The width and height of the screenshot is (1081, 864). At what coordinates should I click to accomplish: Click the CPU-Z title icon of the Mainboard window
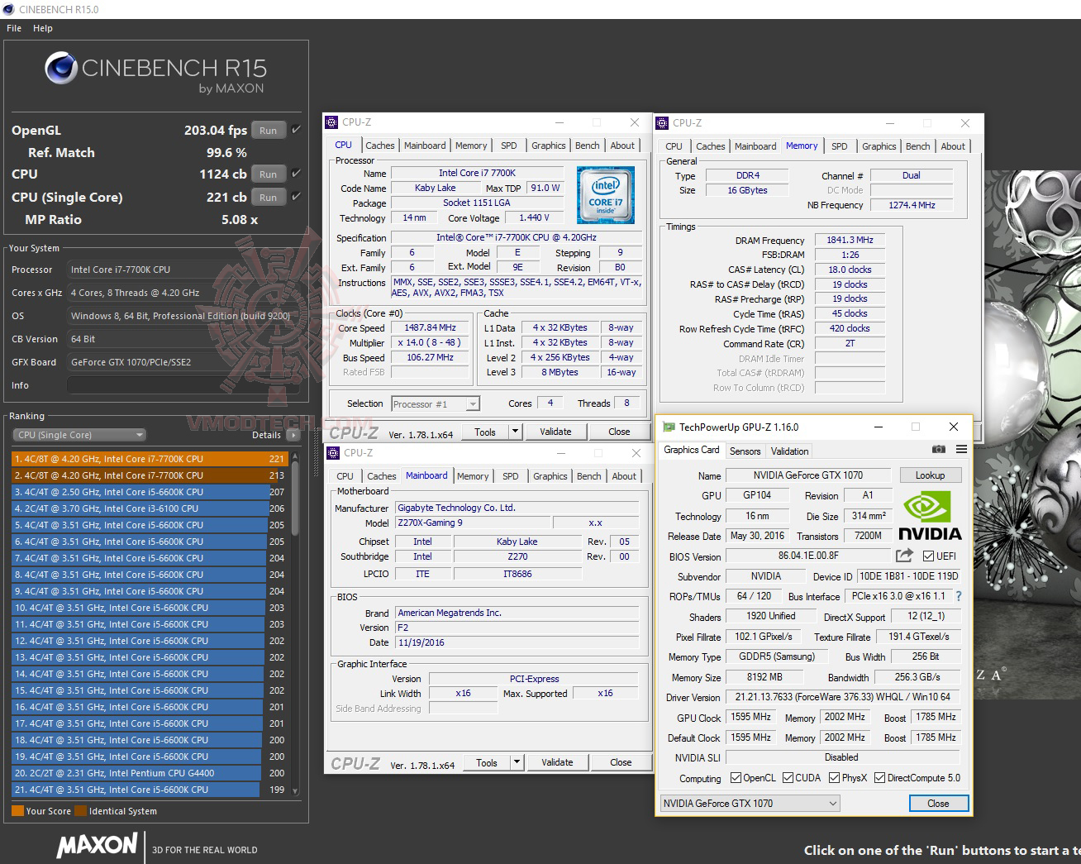(x=334, y=453)
